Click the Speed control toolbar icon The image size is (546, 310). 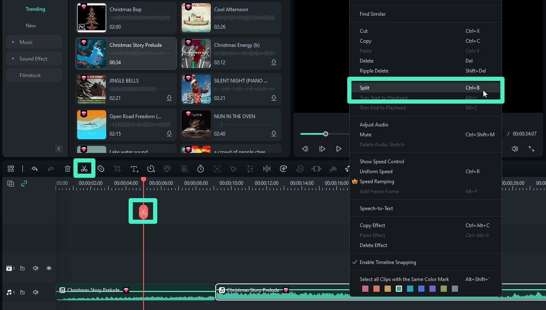tap(151, 169)
